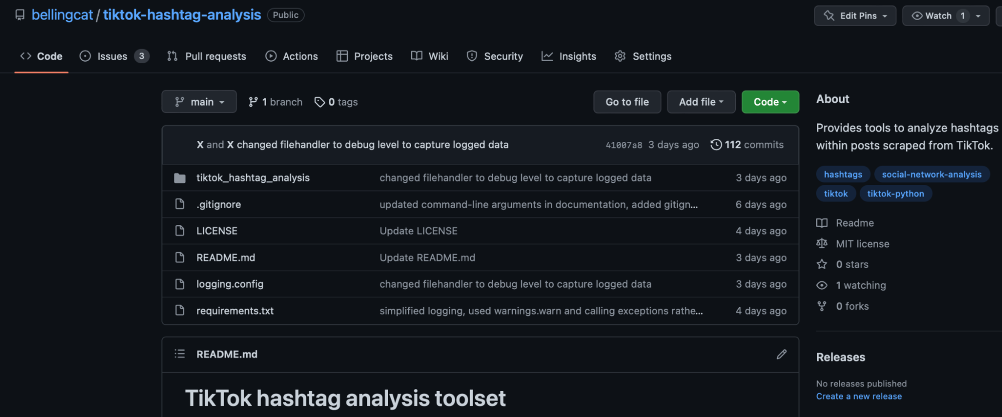Viewport: 1002px width, 417px height.
Task: Open the main branch dropdown
Action: [x=199, y=102]
